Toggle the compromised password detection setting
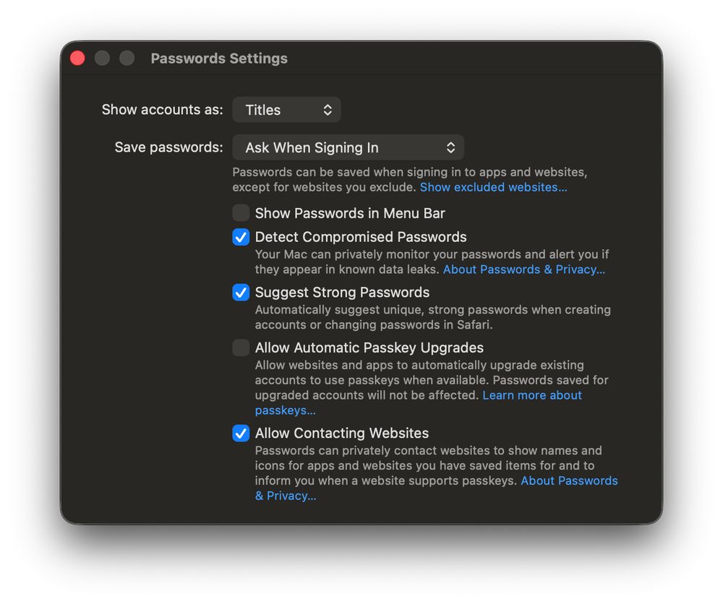This screenshot has height=604, width=723. click(240, 237)
